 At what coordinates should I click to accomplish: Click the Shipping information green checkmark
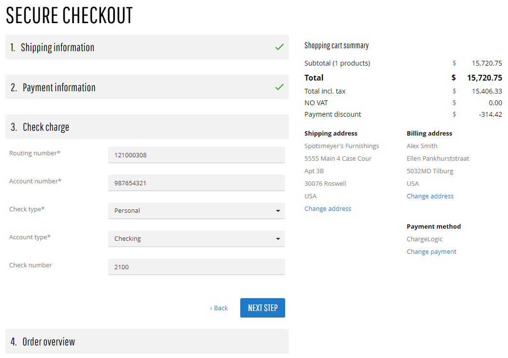[x=279, y=47]
